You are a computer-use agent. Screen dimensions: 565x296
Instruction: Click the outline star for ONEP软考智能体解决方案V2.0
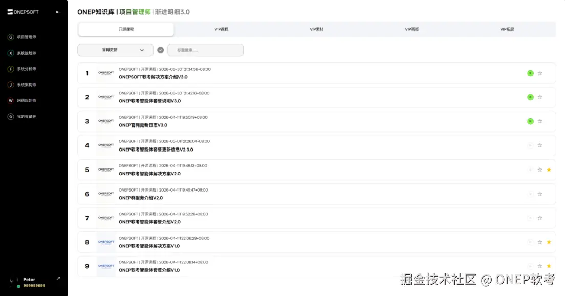point(540,170)
